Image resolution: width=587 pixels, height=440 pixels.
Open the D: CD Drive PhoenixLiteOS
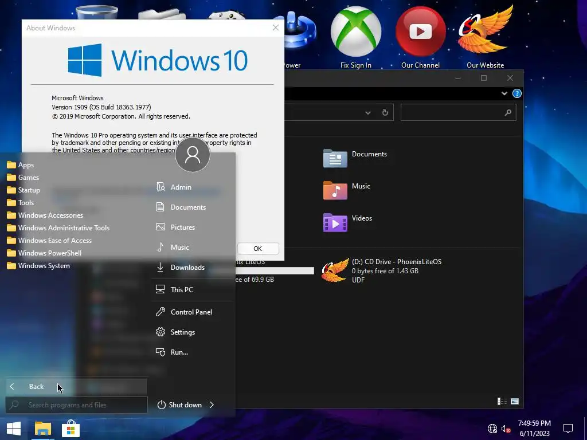[382, 270]
